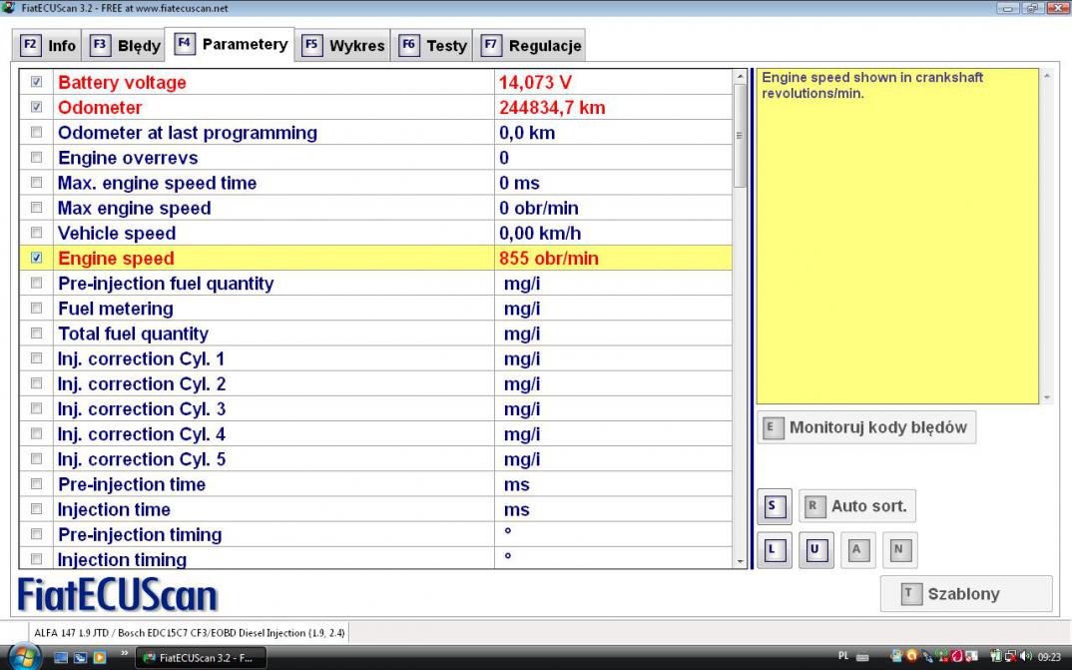The width and height of the screenshot is (1072, 670).
Task: Click the parameter list scrollbar thumb
Action: pyautogui.click(x=739, y=136)
